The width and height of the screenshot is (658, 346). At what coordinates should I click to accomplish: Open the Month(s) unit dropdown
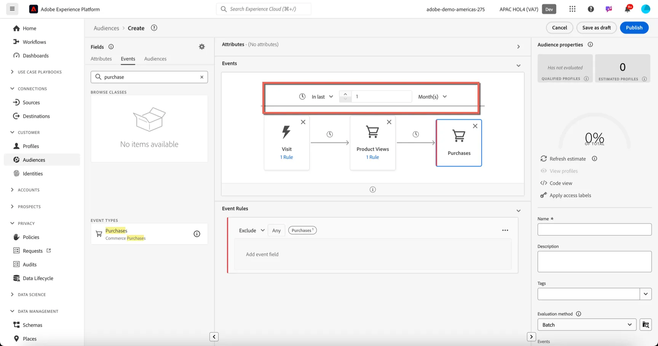[x=433, y=97]
